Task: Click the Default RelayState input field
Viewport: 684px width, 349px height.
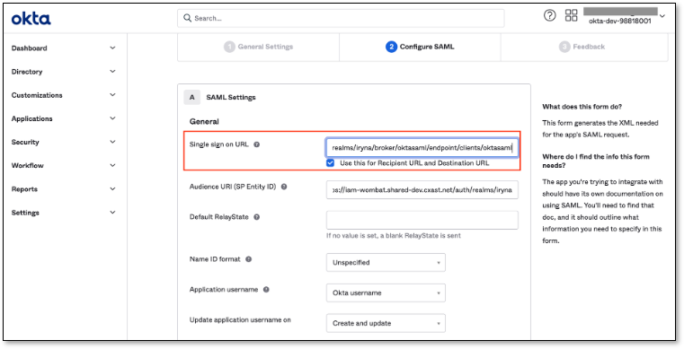Action: point(422,220)
